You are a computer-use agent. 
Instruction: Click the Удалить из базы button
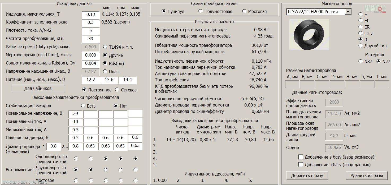(367, 175)
